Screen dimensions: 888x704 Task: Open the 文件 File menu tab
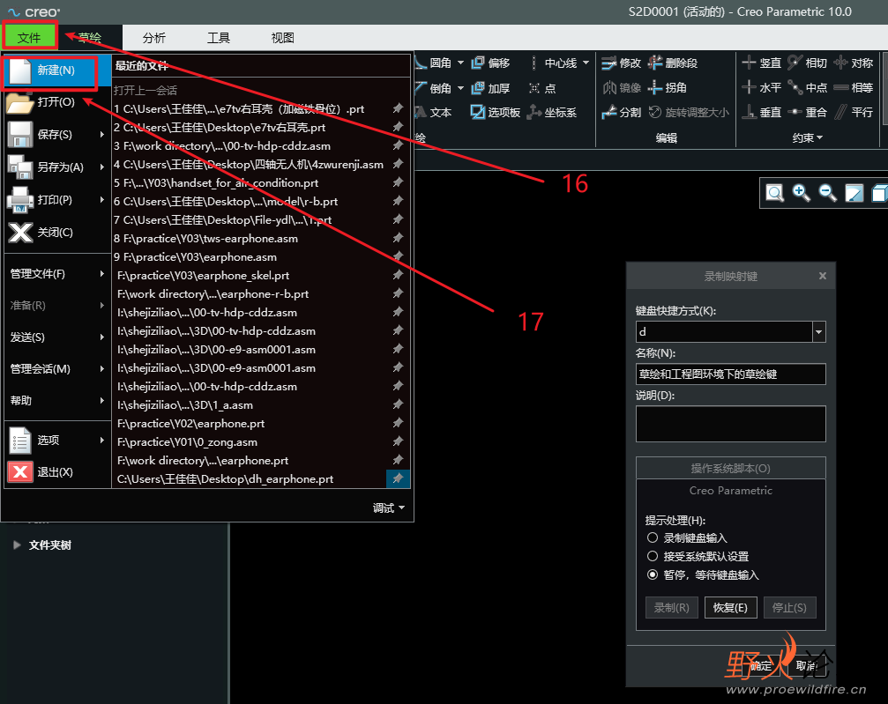click(29, 38)
